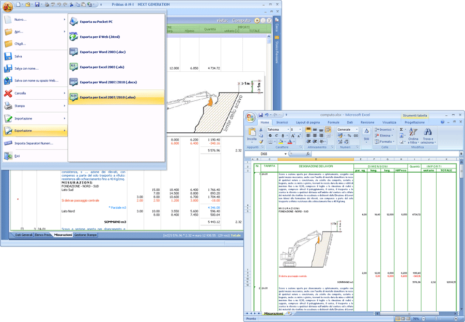Open the Gestione Stampe tab in PriMus

click(x=85, y=235)
